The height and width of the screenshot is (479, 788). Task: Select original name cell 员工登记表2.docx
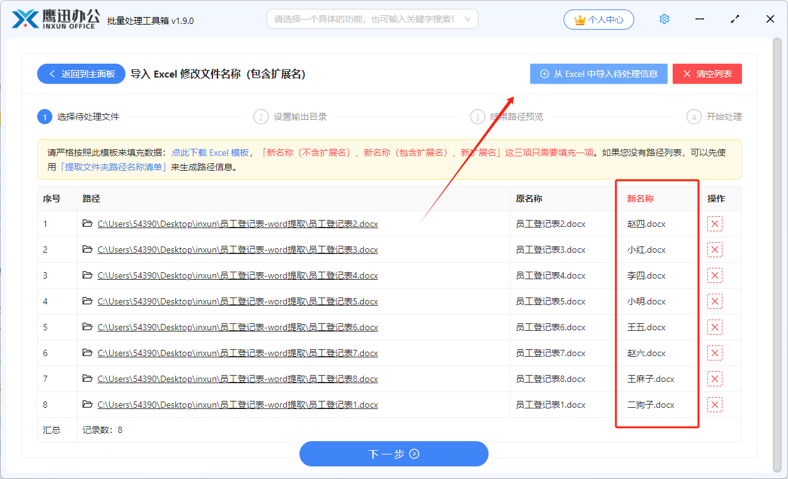(x=550, y=224)
